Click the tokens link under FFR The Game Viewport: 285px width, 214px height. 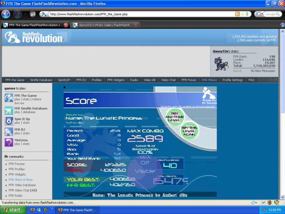37,99
